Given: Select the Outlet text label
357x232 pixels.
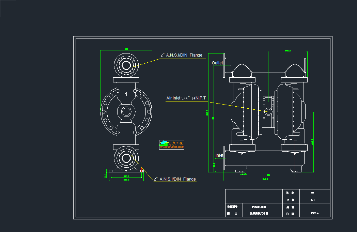Looking at the screenshot, I should 217,63.
